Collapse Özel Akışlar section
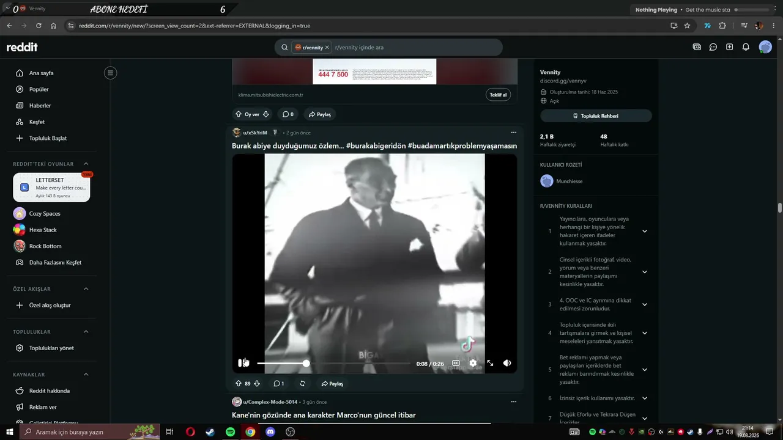783x440 pixels. 86,288
